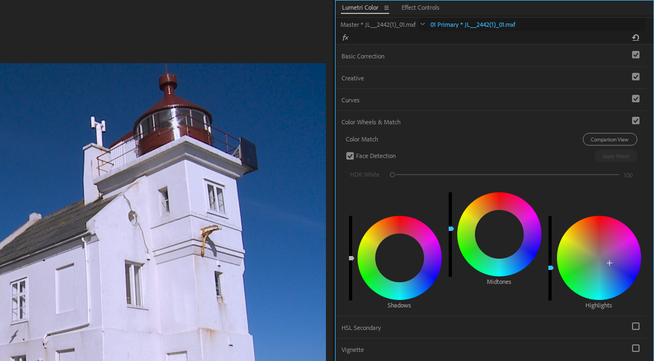Expand the Basic Correction section
This screenshot has height=361, width=654.
coord(363,56)
